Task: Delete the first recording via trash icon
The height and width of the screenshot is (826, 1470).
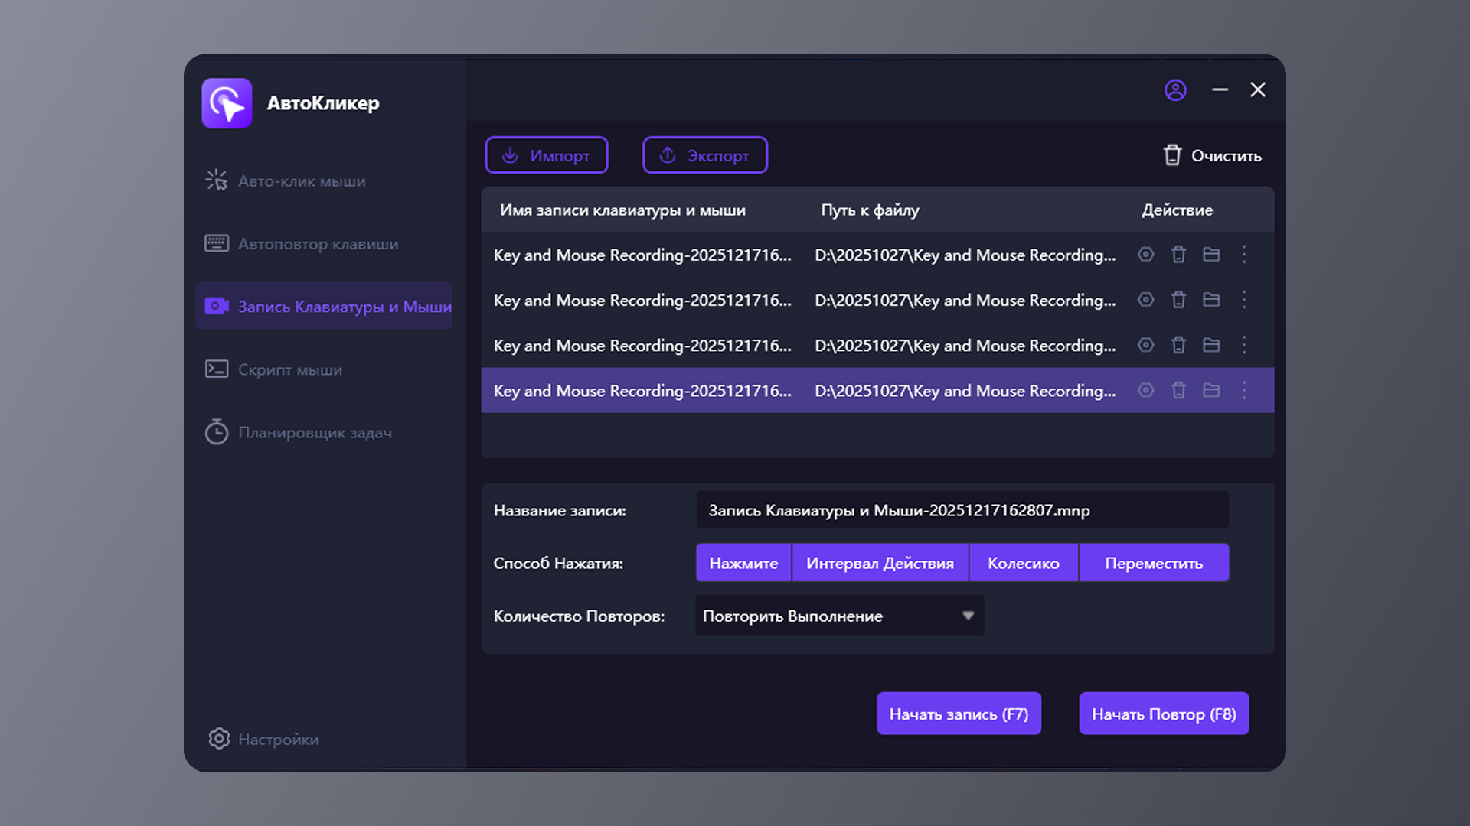Action: click(1178, 255)
